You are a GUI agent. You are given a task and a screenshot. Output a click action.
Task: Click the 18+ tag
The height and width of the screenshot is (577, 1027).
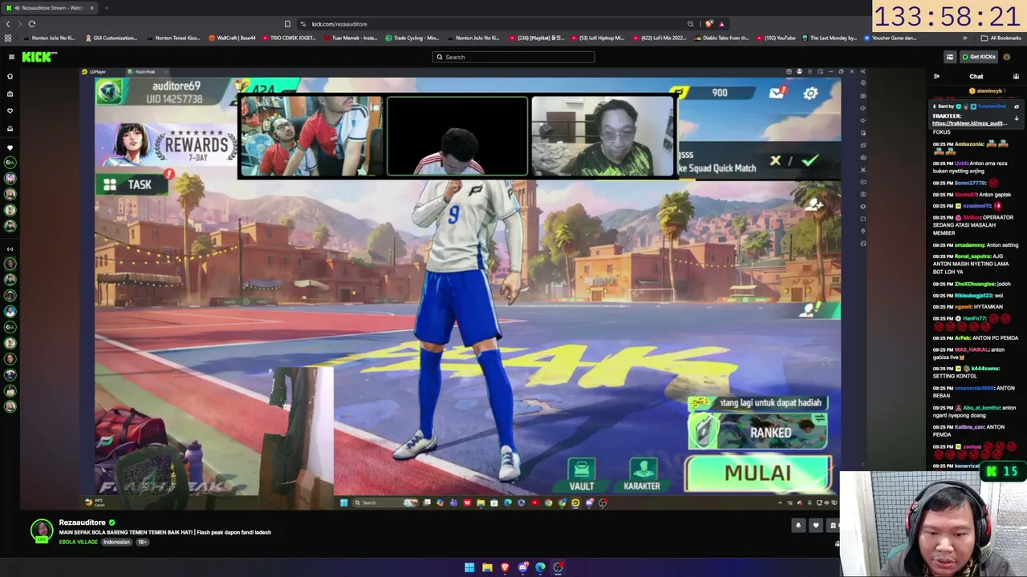click(142, 542)
